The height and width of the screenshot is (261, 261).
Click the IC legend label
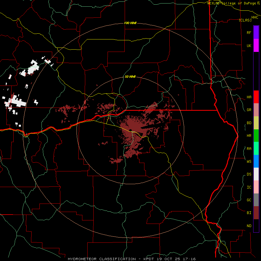249,187
